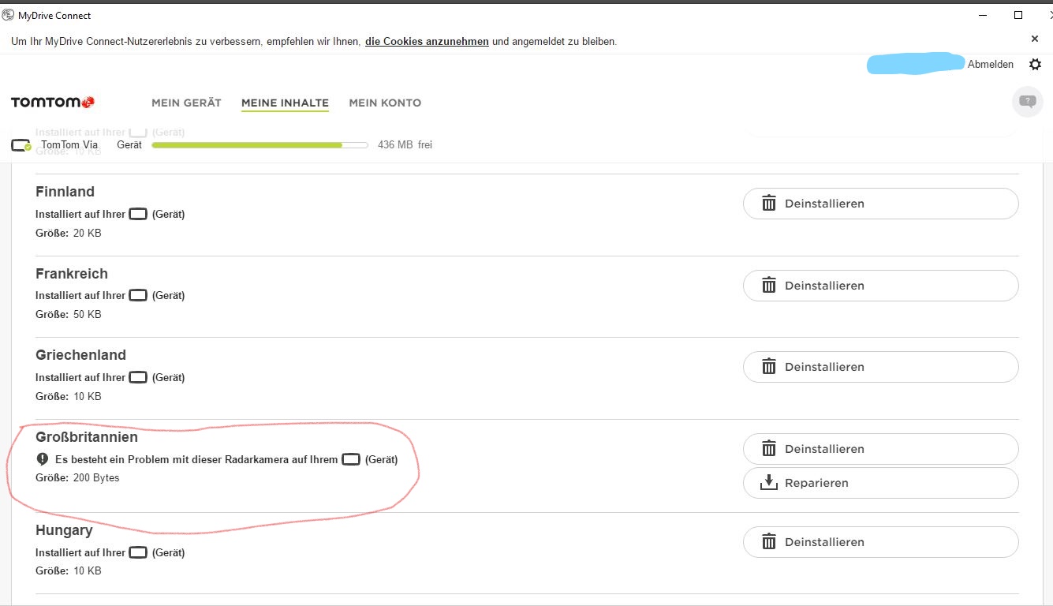
Task: Uninstall the Griechenland speed camera
Action: pyautogui.click(x=880, y=367)
